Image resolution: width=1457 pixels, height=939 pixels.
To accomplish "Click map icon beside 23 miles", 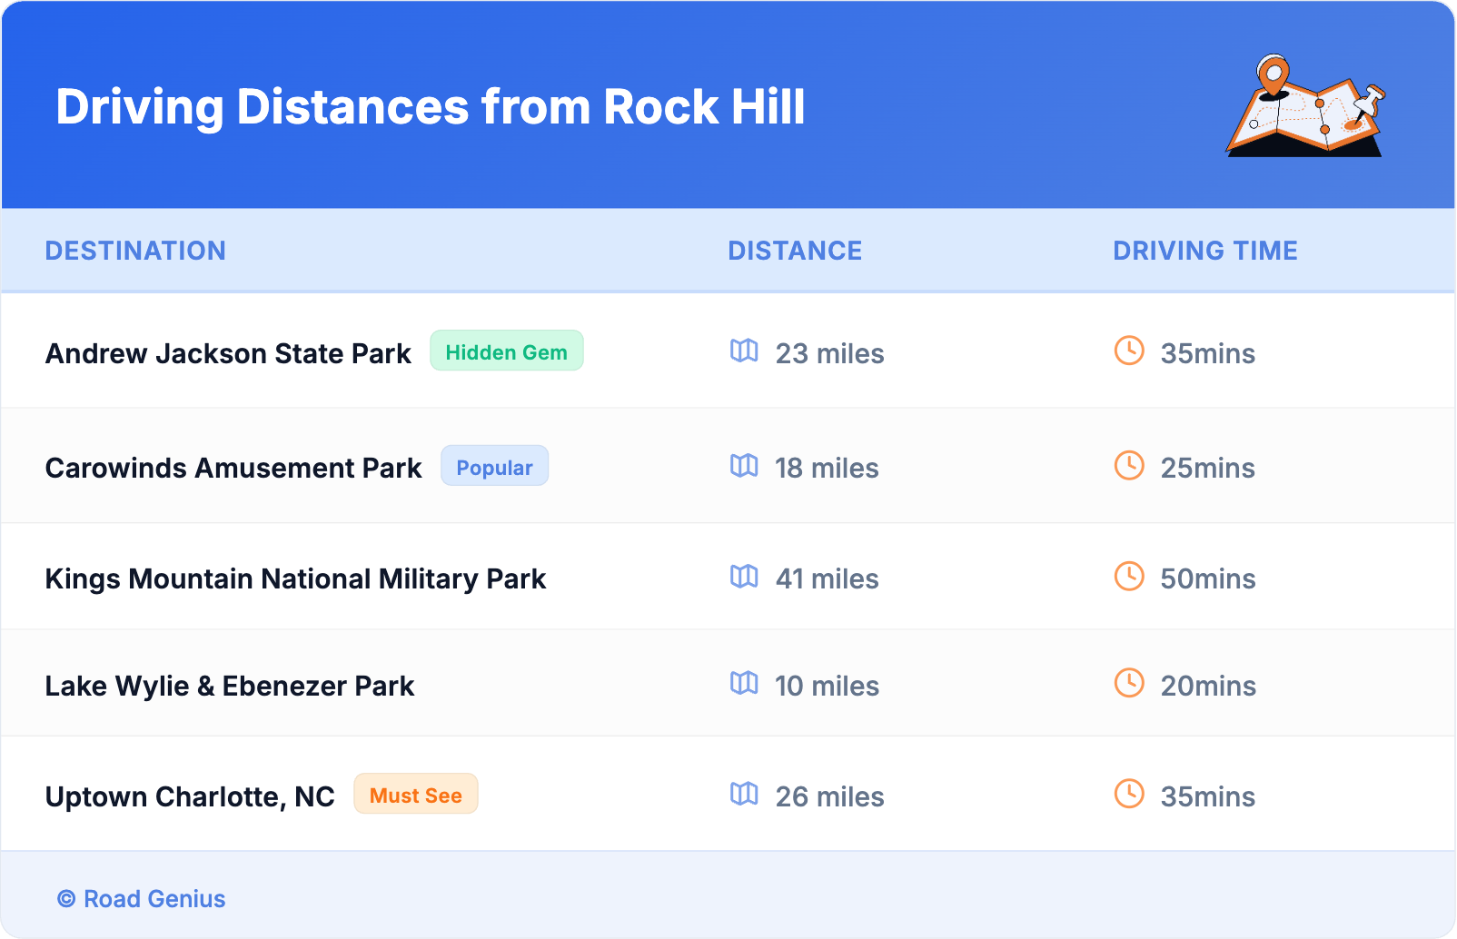I will point(744,351).
